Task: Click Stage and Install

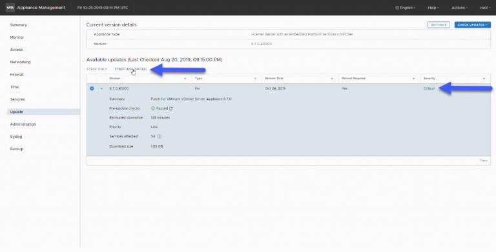Action: click(x=131, y=69)
